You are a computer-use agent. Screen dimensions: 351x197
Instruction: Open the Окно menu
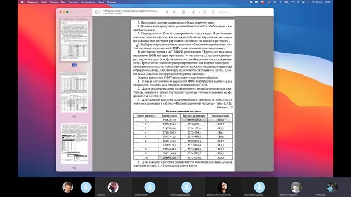point(101,2)
